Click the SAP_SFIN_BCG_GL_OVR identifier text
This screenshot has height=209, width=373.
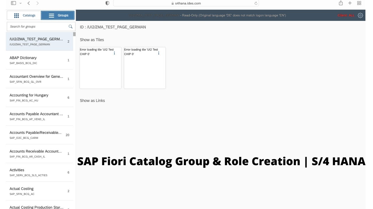coord(25,82)
